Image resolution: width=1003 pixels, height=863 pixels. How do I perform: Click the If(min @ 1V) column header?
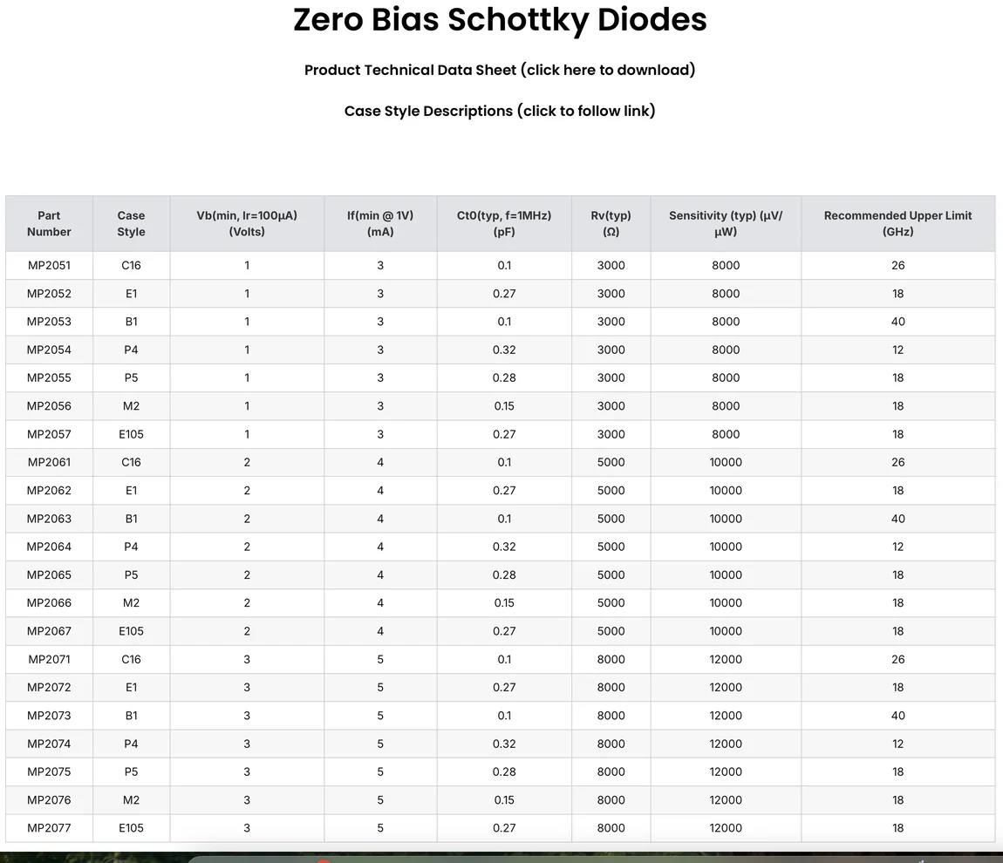(380, 223)
